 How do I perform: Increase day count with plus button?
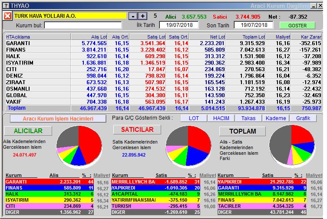click(142, 16)
